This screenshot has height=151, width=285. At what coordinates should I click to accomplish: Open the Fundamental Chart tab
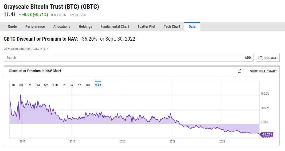115,26
